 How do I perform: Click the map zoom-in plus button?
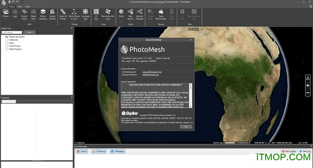(x=308, y=85)
